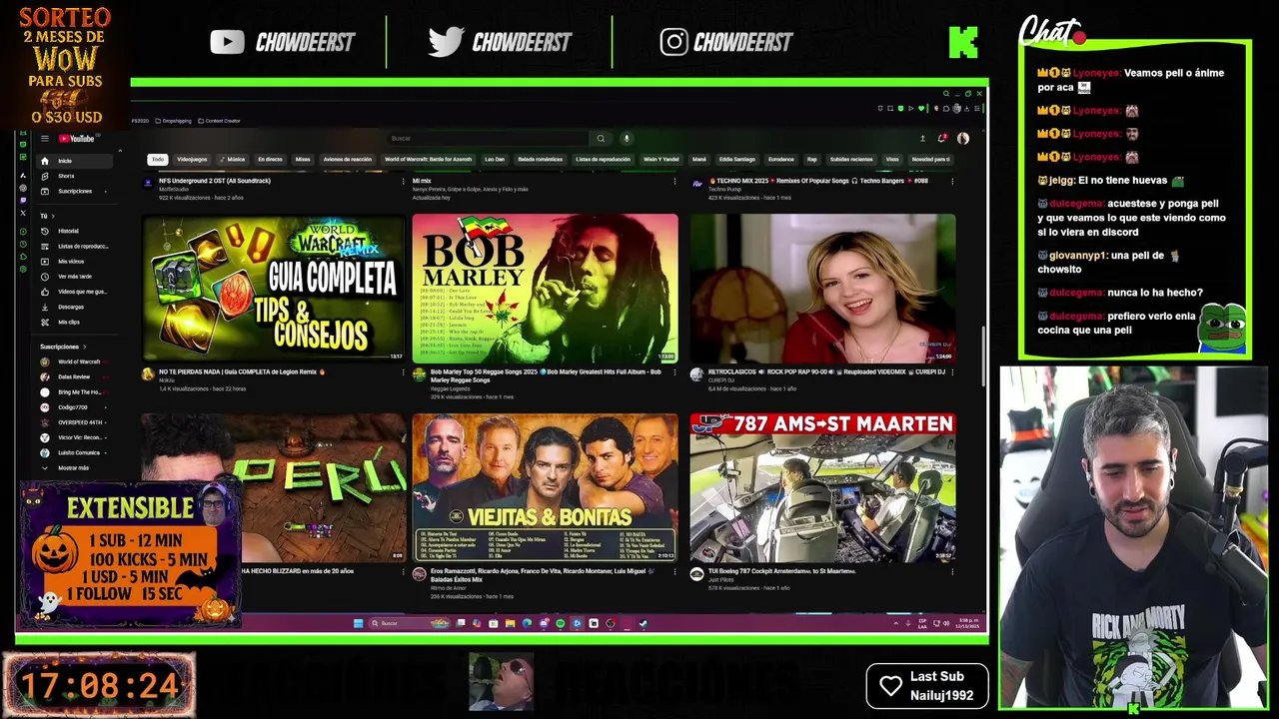Open World of Warcraft subscription channel
This screenshot has width=1279, height=719.
[74, 361]
